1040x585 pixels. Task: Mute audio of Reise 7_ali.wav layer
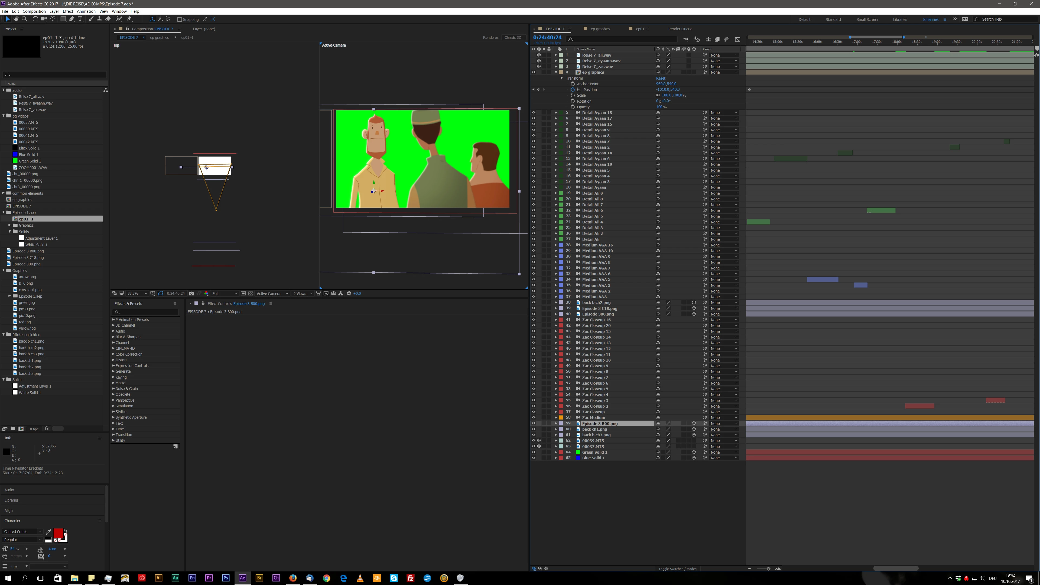coord(539,55)
